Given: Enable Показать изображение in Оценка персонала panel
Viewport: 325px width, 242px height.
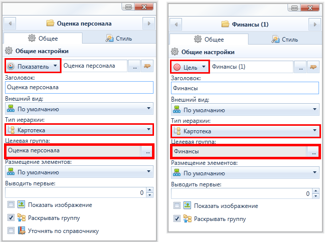Looking at the screenshot, I should [11, 204].
